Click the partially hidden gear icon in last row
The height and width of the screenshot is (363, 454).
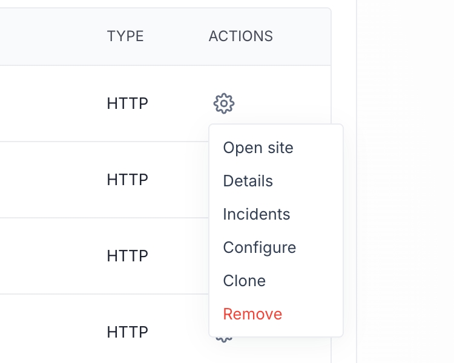tap(224, 339)
